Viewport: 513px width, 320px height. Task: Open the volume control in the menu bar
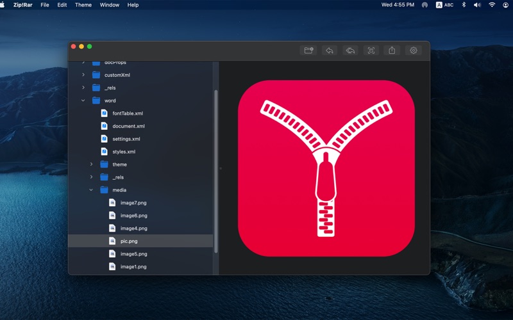(x=477, y=4)
